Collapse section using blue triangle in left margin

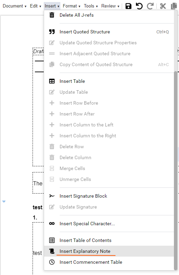(4, 201)
